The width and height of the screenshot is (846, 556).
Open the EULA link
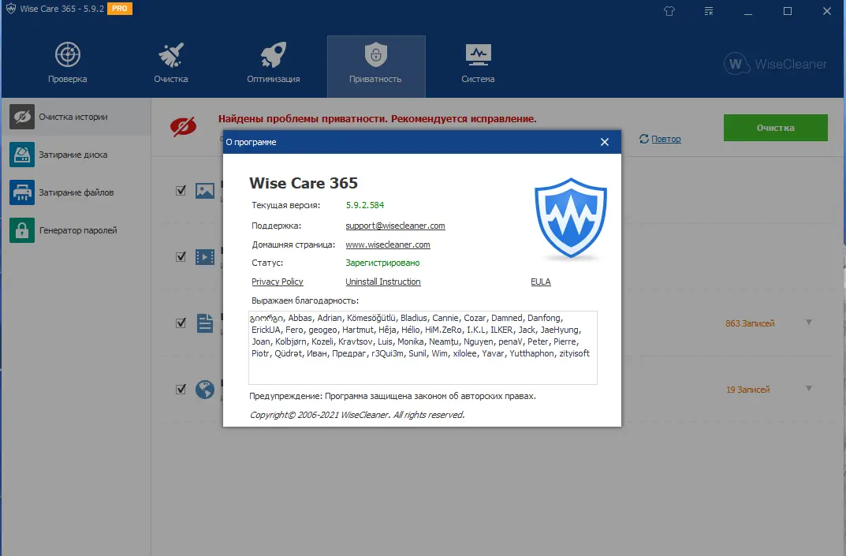(x=541, y=282)
